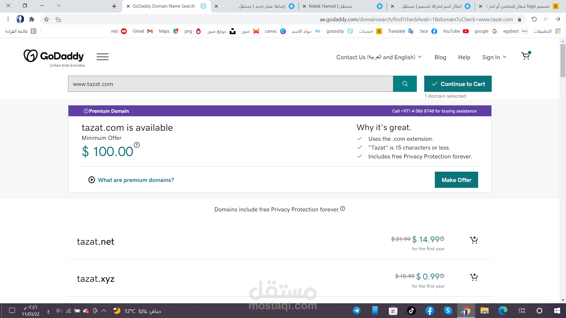Expand the Contact Us dropdown

pos(379,57)
